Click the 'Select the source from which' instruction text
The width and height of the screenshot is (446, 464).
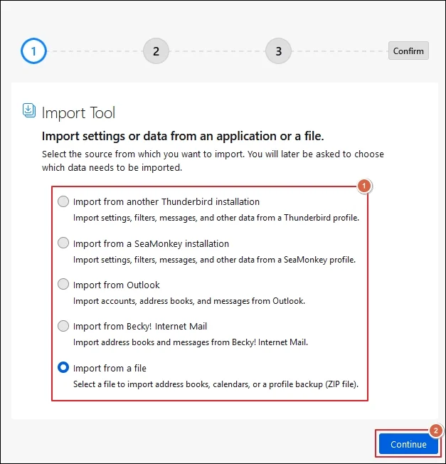[213, 161]
